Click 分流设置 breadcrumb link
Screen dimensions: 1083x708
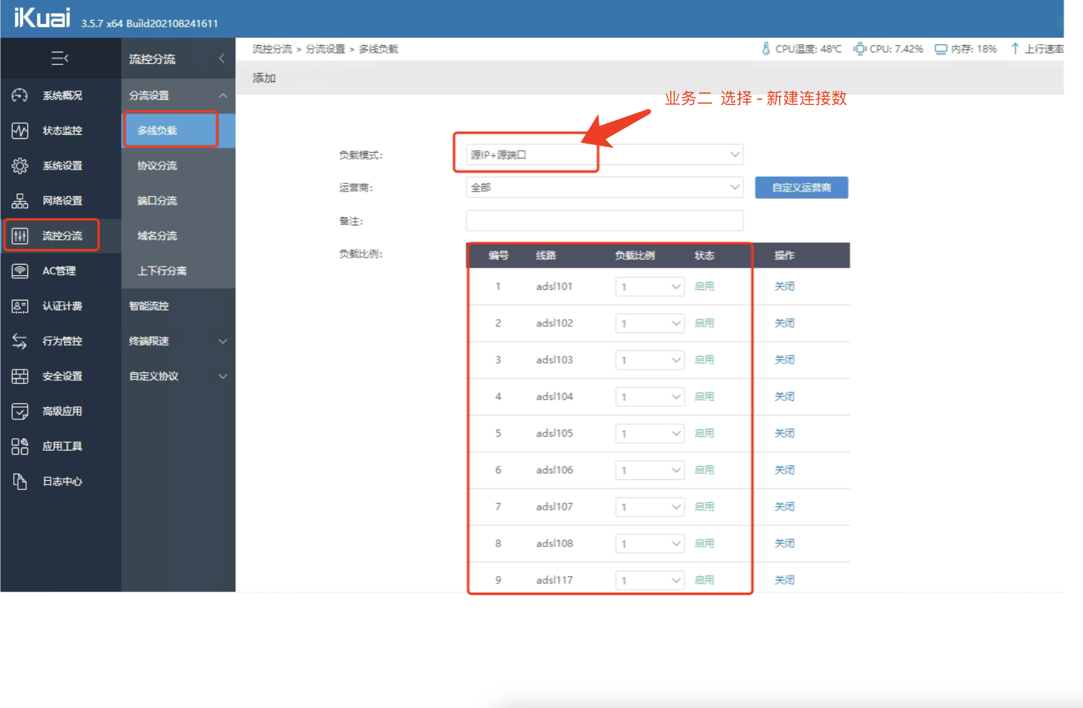325,49
